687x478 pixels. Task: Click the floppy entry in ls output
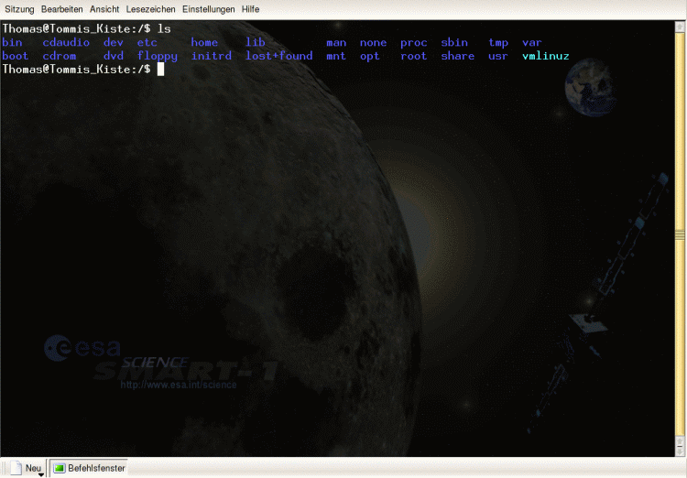tap(157, 56)
